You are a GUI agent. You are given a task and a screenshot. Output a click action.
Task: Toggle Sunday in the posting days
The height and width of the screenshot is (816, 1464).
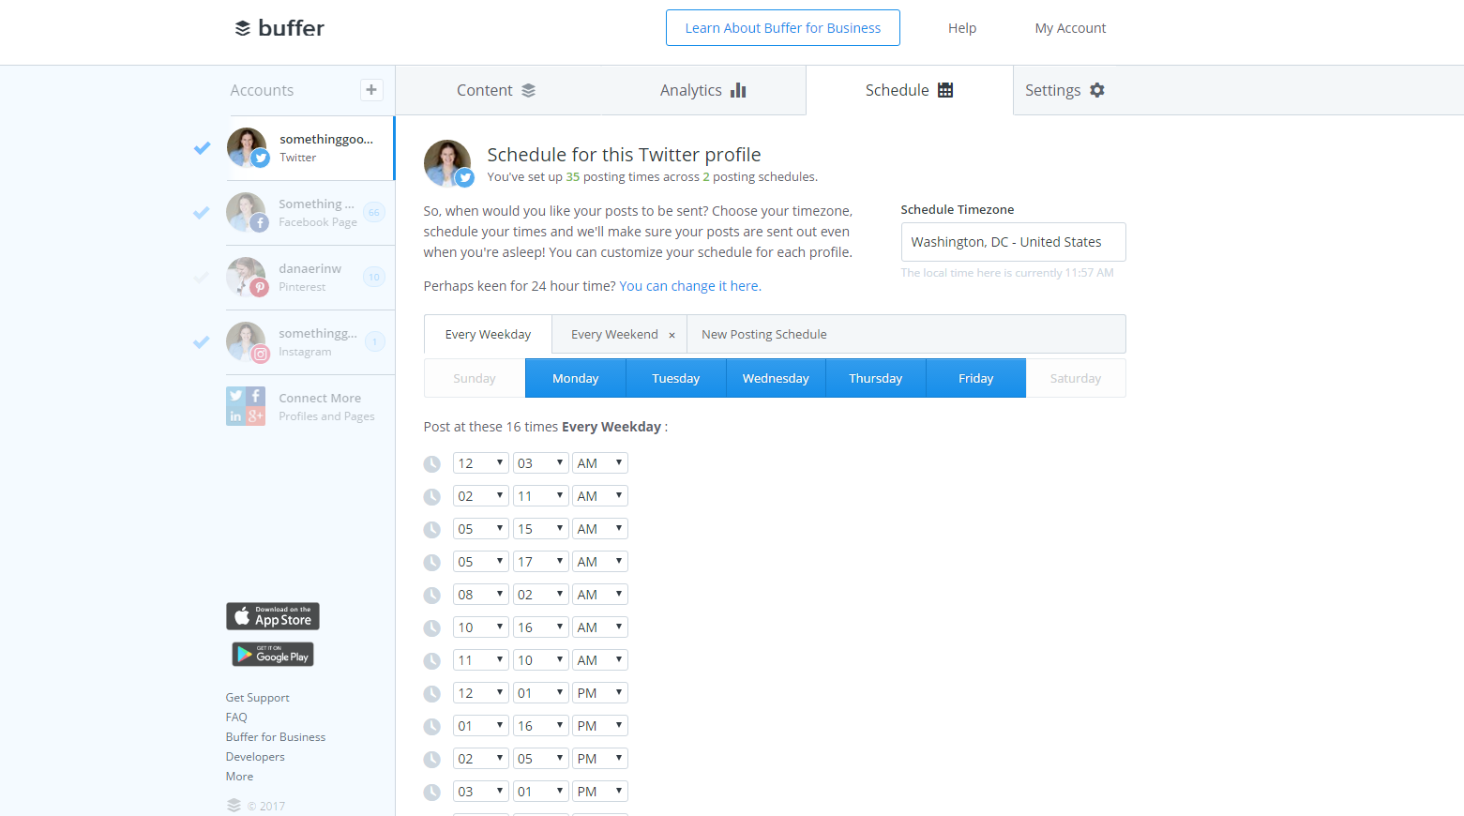coord(475,378)
